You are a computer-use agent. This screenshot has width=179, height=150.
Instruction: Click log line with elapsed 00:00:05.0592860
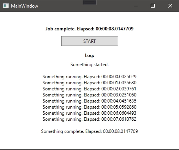click(89, 107)
